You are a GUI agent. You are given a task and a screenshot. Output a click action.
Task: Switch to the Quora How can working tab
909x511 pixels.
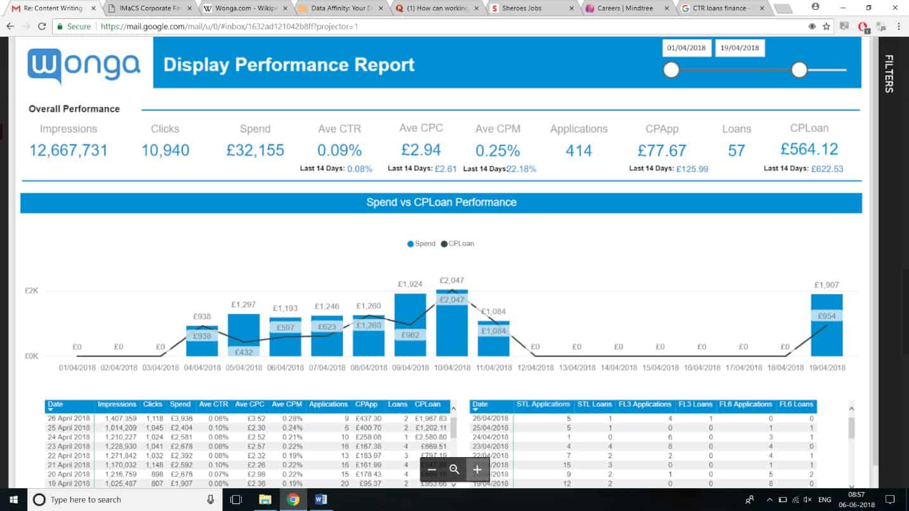click(437, 9)
